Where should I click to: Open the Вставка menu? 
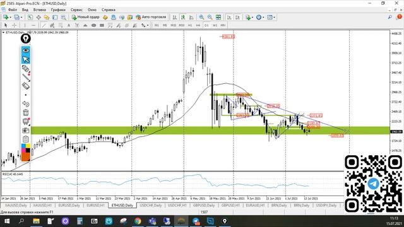(39, 10)
